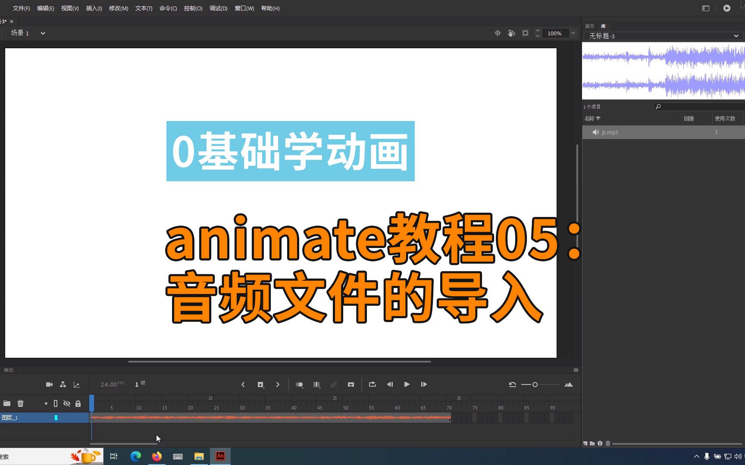The width and height of the screenshot is (745, 465).
Task: Toggle show all layers as outlines
Action: pos(55,403)
